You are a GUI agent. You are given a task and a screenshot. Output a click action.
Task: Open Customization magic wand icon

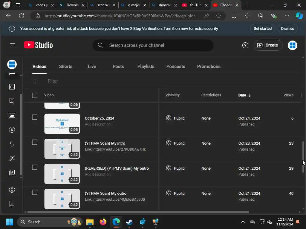pos(12,158)
